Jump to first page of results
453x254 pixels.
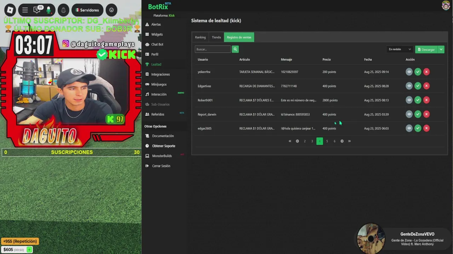[x=290, y=141]
